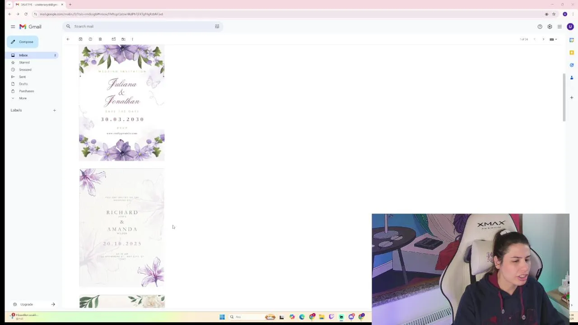
Task: Archive this email
Action: pyautogui.click(x=80, y=39)
